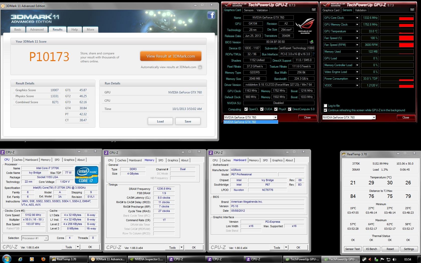Switch to RealTemp 3.70 taskbar button
The height and width of the screenshot is (263, 421).
click(x=69, y=259)
